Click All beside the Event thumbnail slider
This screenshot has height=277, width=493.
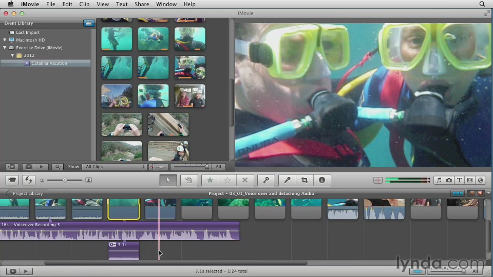point(218,167)
